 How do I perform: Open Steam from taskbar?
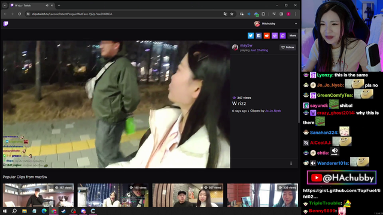63,211
